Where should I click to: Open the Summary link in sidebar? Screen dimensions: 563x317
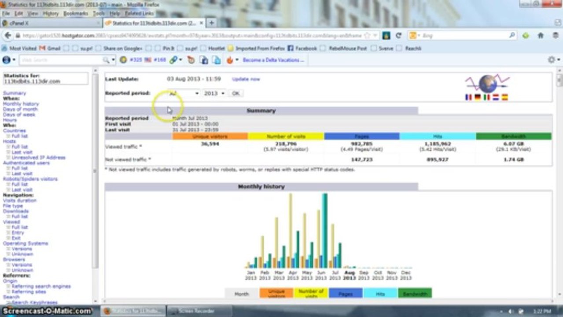point(15,93)
